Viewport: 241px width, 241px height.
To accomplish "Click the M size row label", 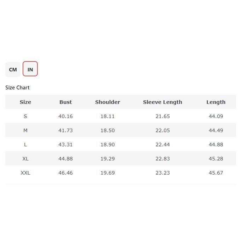I will coord(25,130).
